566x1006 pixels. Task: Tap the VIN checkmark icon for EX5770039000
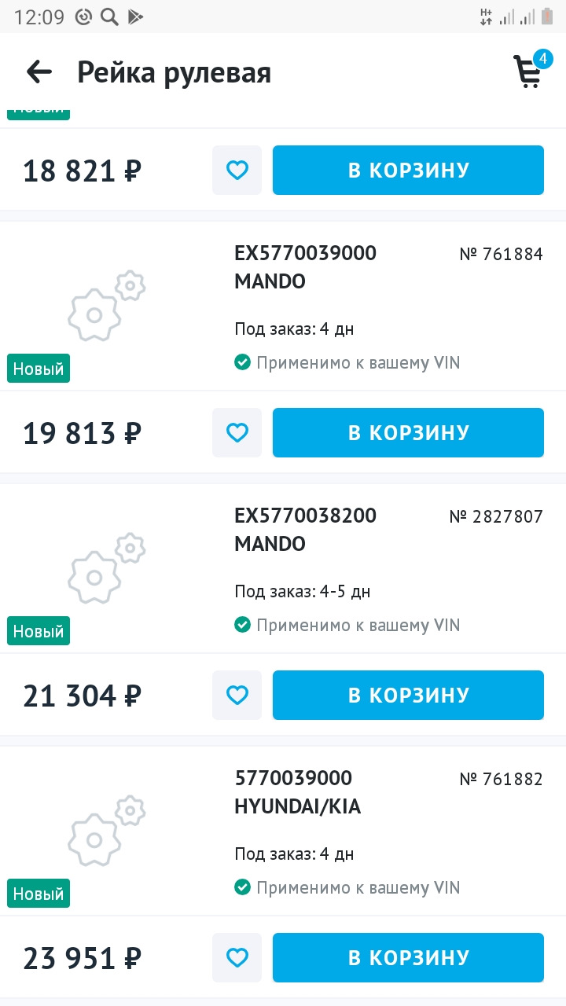[243, 362]
